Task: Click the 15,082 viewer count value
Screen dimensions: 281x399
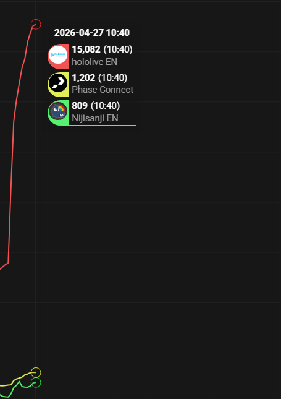Action: click(86, 49)
